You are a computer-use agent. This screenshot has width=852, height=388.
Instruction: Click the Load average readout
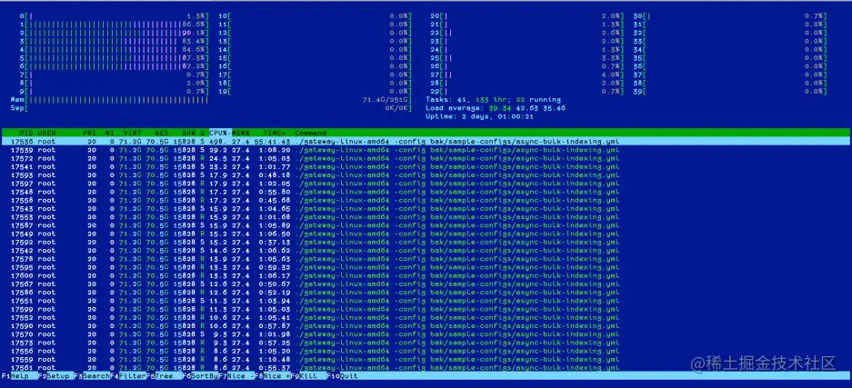click(x=496, y=108)
